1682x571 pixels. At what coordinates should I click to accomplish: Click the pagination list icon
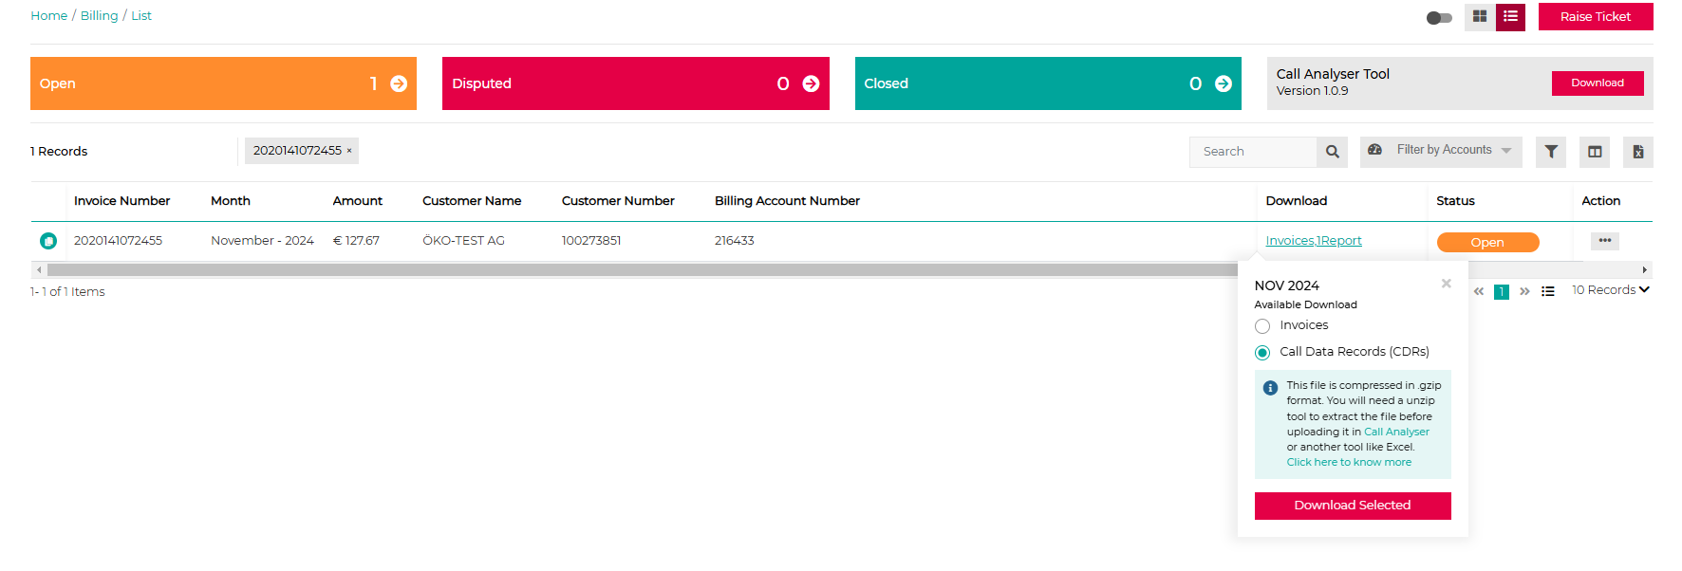click(x=1548, y=292)
